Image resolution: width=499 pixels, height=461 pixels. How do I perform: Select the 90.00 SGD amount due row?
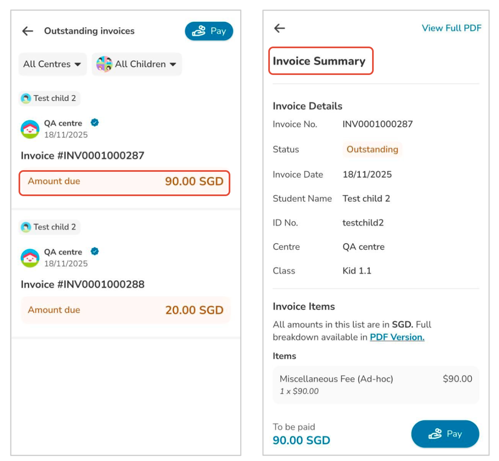click(124, 182)
